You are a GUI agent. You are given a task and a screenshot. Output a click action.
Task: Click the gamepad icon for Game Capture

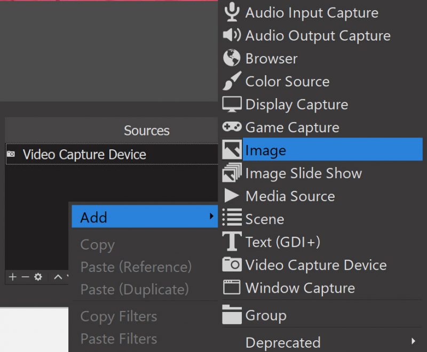pyautogui.click(x=232, y=127)
